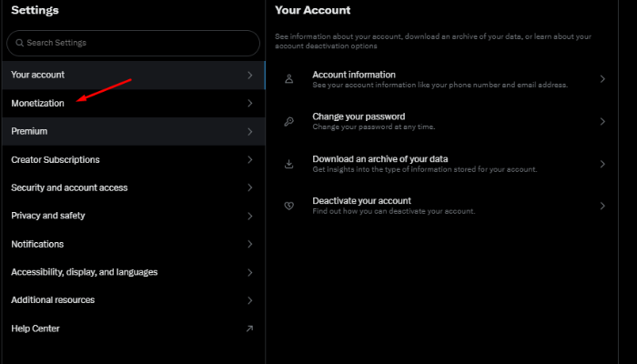637x364 pixels.
Task: Click the Search Settings input field
Action: (136, 43)
